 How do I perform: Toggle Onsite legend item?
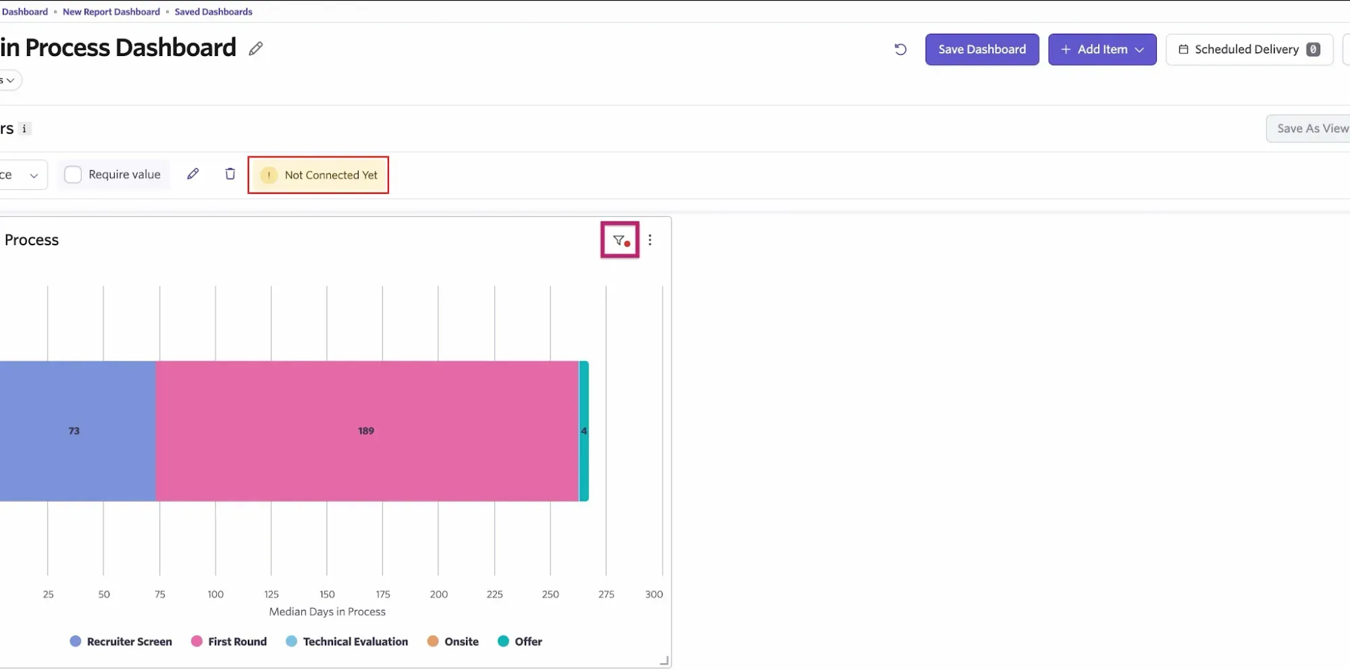coord(453,642)
